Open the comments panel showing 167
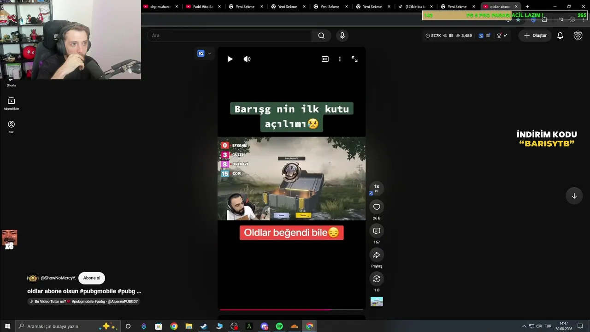 pos(377,231)
